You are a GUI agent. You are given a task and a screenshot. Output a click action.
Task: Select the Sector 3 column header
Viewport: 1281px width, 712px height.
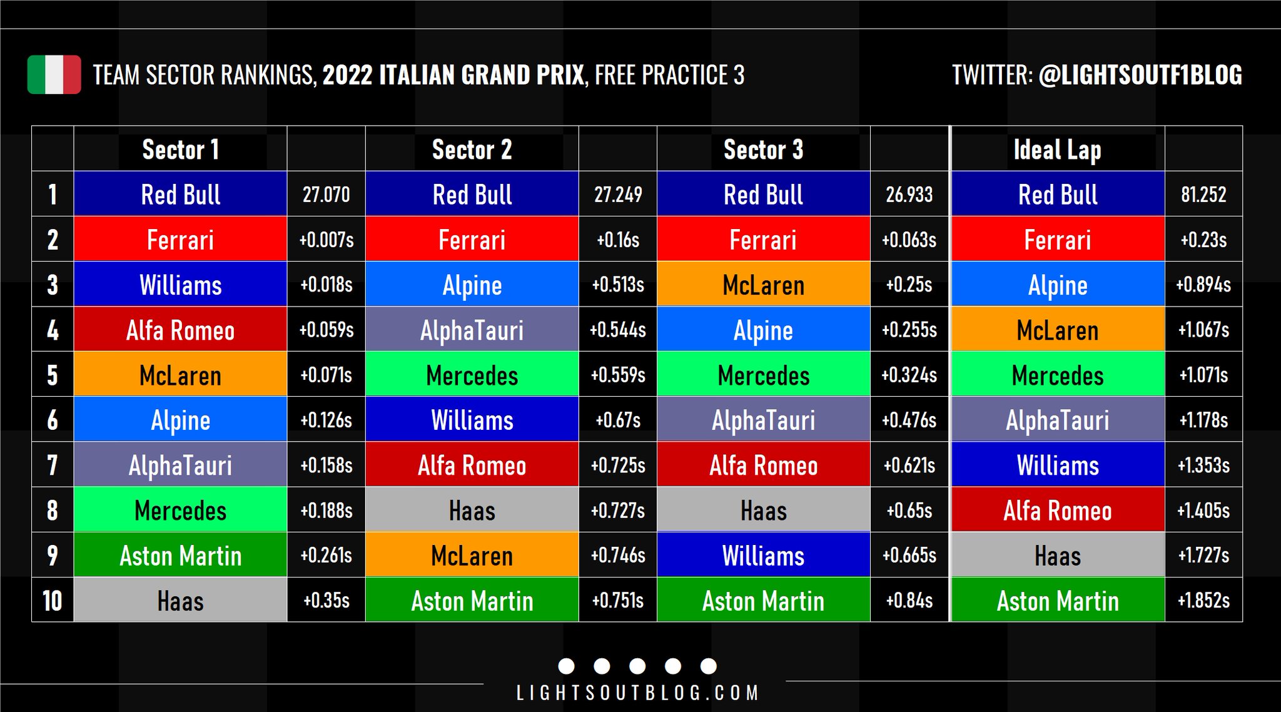pos(763,150)
